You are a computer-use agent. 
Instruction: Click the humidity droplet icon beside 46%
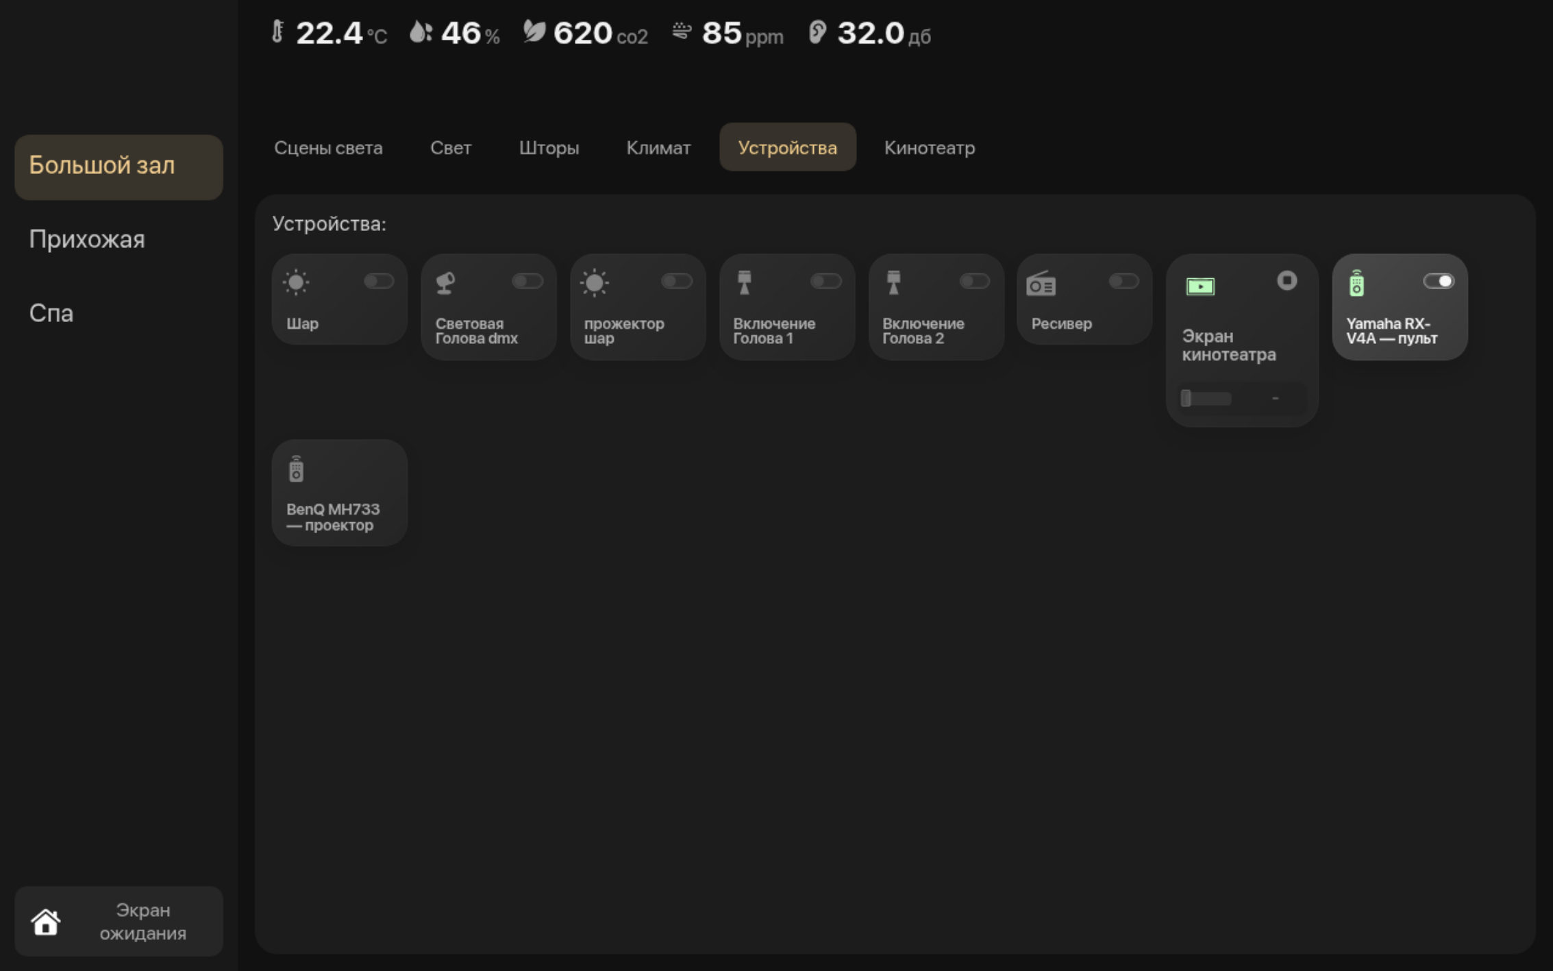[421, 32]
